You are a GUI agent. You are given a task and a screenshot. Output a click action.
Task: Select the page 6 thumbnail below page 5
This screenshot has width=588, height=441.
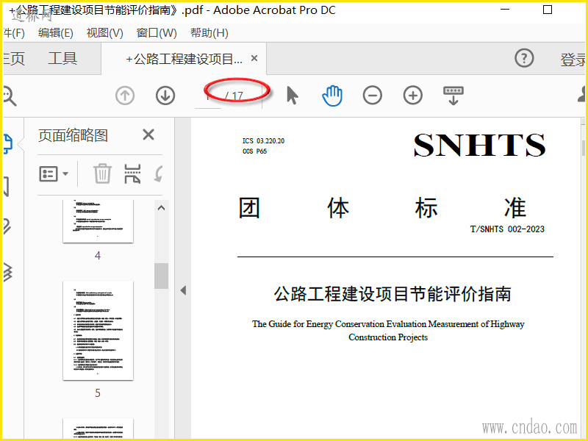(x=98, y=429)
